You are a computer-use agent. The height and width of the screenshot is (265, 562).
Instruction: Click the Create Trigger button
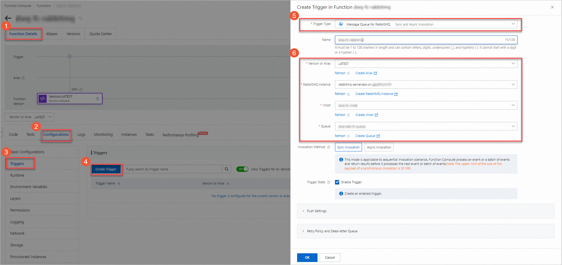point(106,169)
